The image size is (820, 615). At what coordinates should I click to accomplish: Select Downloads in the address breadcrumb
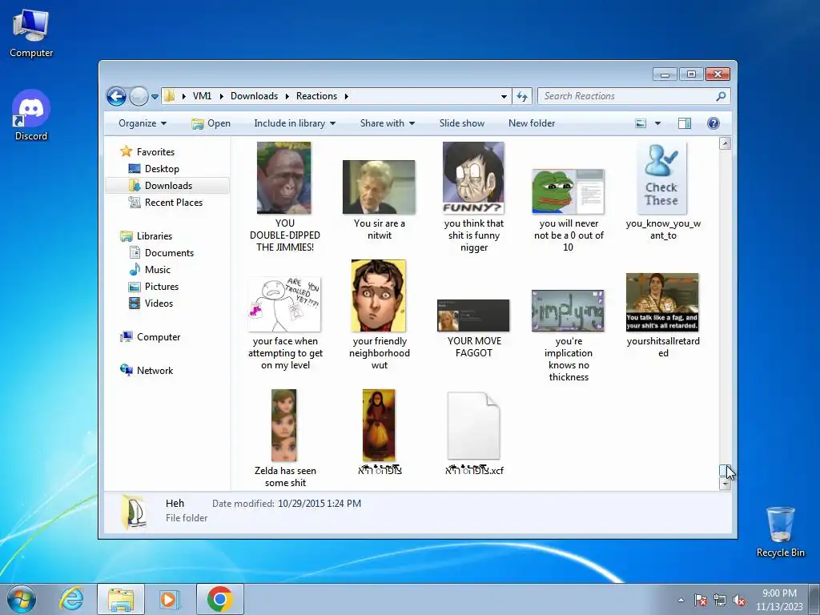[254, 96]
